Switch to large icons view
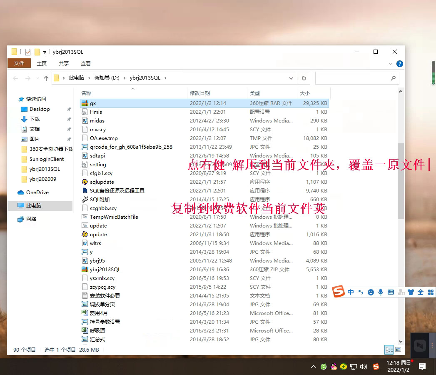Viewport: 436px width, 375px height. tap(398, 350)
